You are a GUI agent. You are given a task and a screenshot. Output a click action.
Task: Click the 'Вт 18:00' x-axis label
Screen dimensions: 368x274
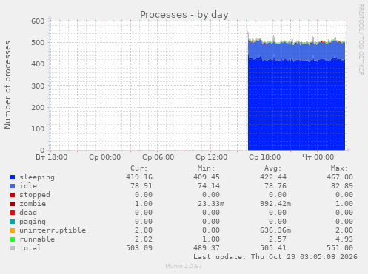pyautogui.click(x=52, y=157)
